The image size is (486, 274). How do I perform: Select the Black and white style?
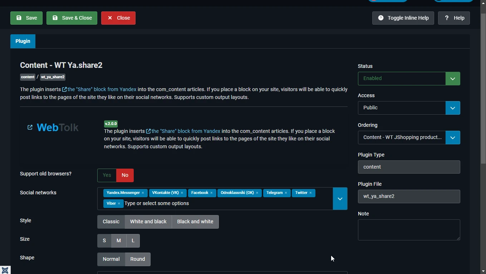click(195, 222)
